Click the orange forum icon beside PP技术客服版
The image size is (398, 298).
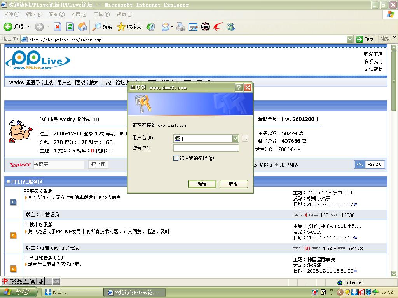click(13, 236)
